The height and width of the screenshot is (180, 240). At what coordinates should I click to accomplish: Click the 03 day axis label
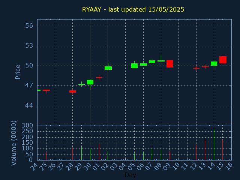pos(114,166)
